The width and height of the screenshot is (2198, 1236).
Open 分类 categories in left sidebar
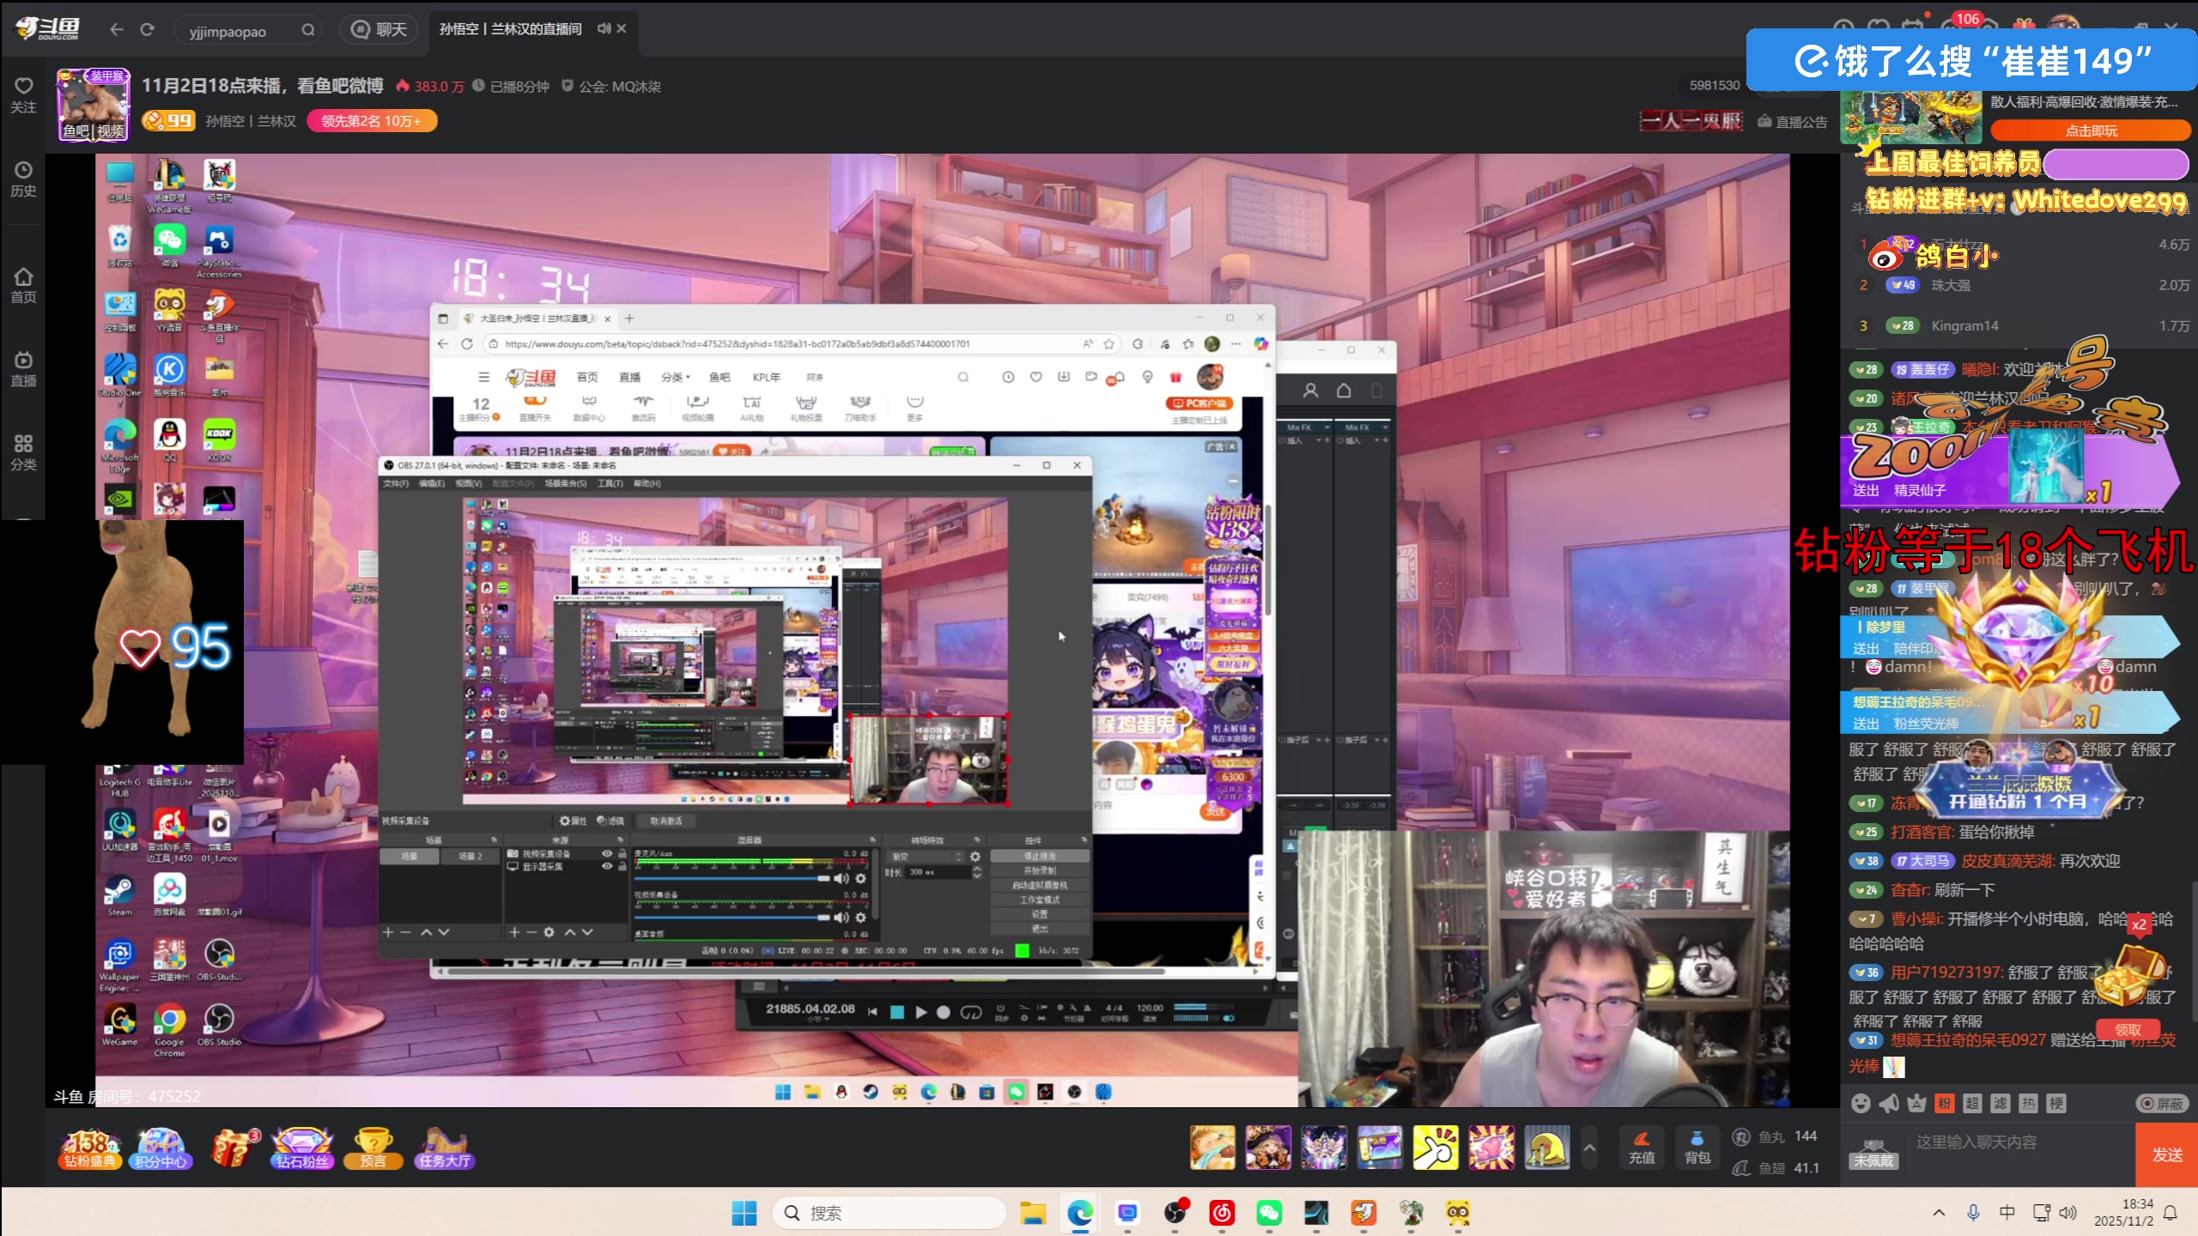[x=23, y=452]
